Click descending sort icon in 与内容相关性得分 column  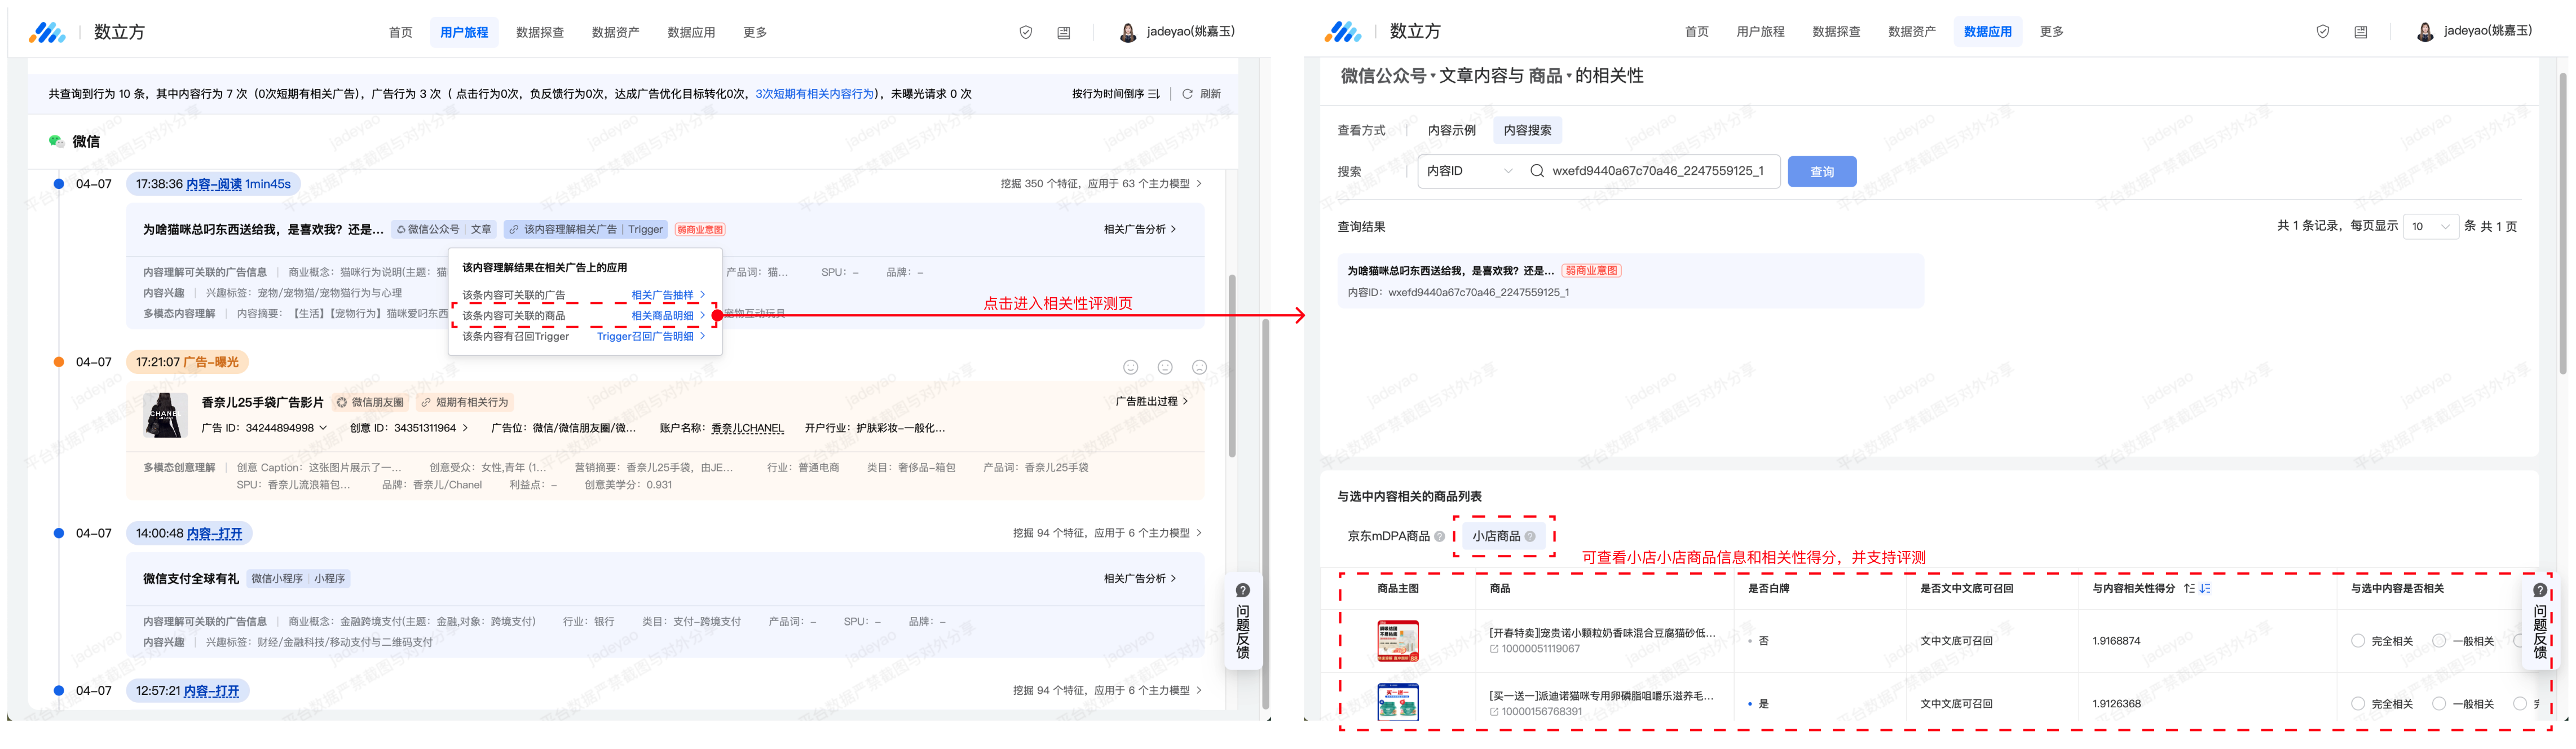(x=2205, y=588)
